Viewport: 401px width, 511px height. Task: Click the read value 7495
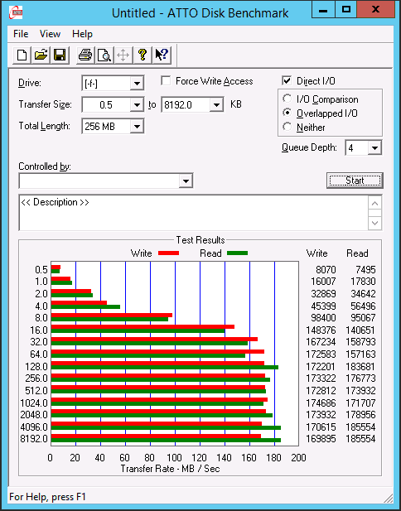pos(365,269)
